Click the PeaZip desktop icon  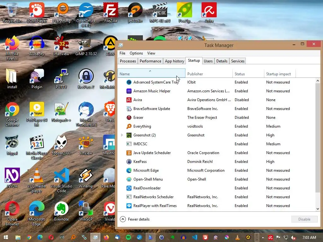point(184,12)
